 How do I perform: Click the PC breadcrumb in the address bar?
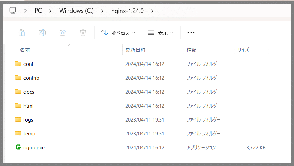pyautogui.click(x=38, y=11)
